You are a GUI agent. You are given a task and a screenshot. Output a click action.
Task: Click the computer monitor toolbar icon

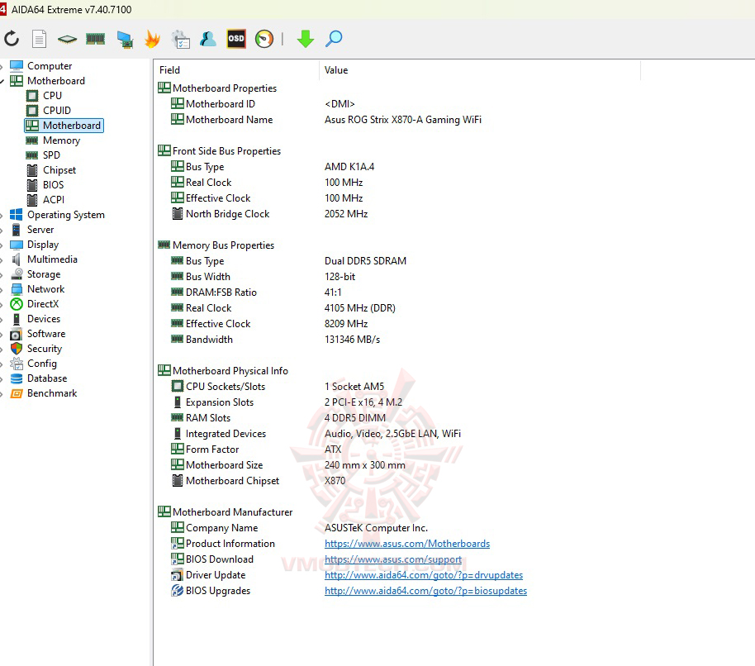(125, 39)
